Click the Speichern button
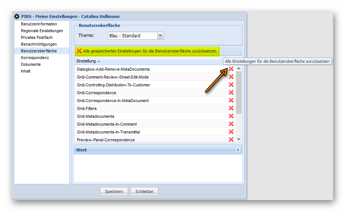345x212 pixels. 114,191
